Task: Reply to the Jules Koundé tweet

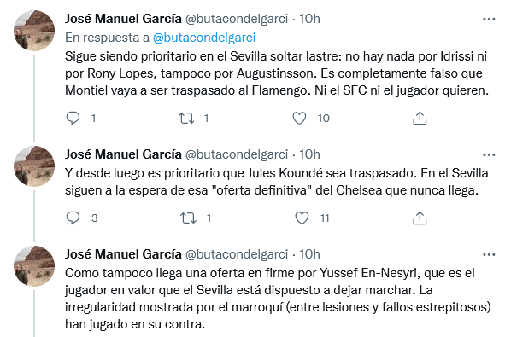Action: (x=73, y=218)
